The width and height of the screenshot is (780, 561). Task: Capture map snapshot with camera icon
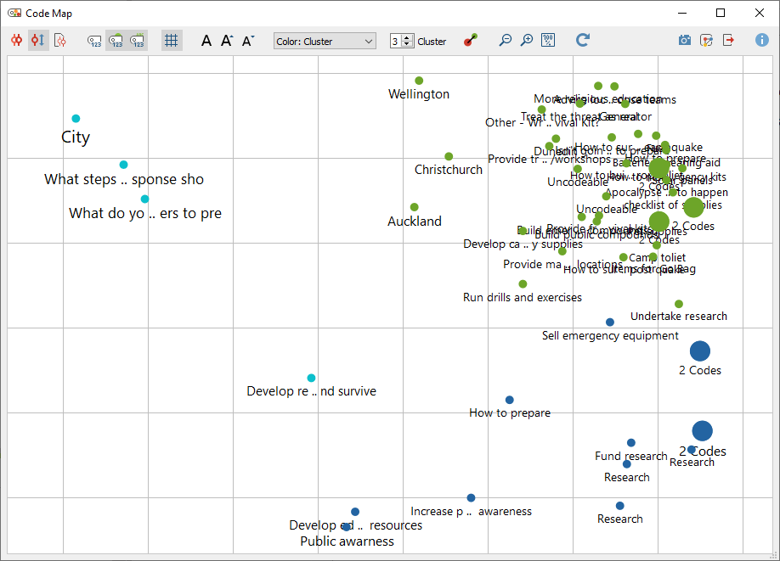tap(685, 40)
